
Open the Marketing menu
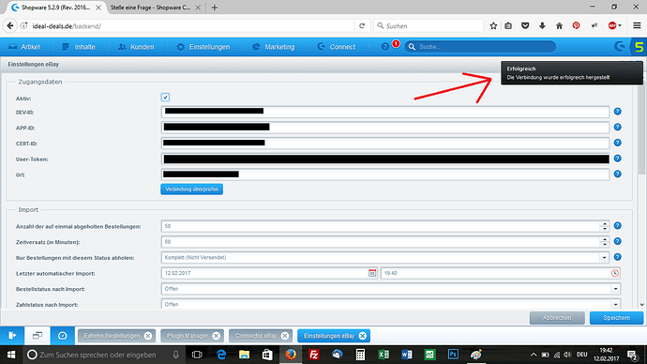274,47
